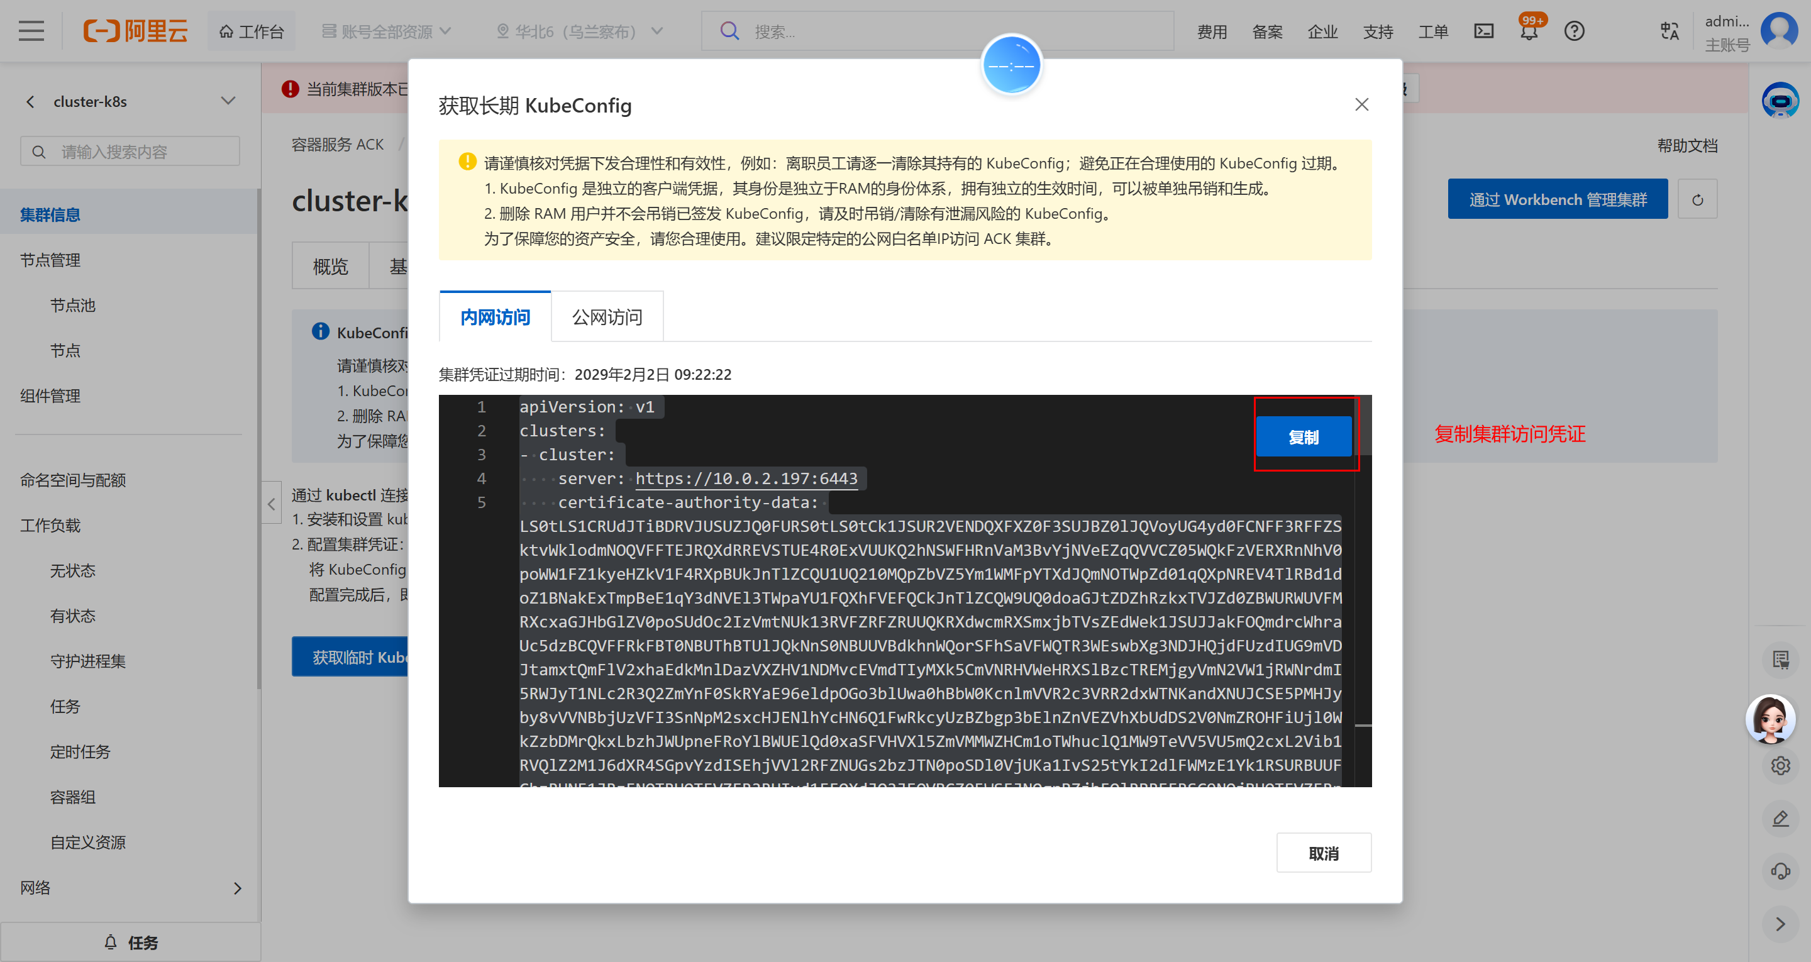This screenshot has height=962, width=1811.
Task: Open the server URL https://10.0.2.197:6443
Action: point(746,478)
